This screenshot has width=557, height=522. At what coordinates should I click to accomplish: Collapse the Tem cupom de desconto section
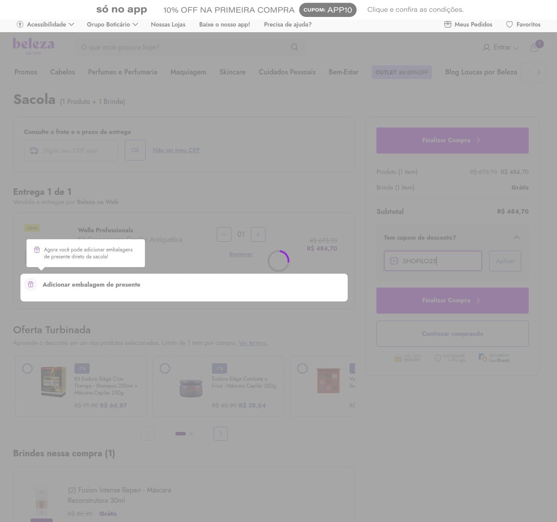[517, 238]
